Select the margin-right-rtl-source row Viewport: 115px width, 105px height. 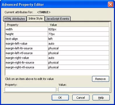pos(57,67)
